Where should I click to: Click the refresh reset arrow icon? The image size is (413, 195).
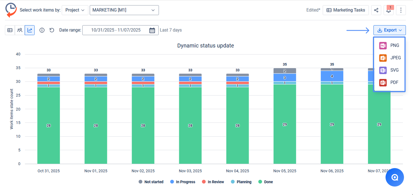point(52,30)
